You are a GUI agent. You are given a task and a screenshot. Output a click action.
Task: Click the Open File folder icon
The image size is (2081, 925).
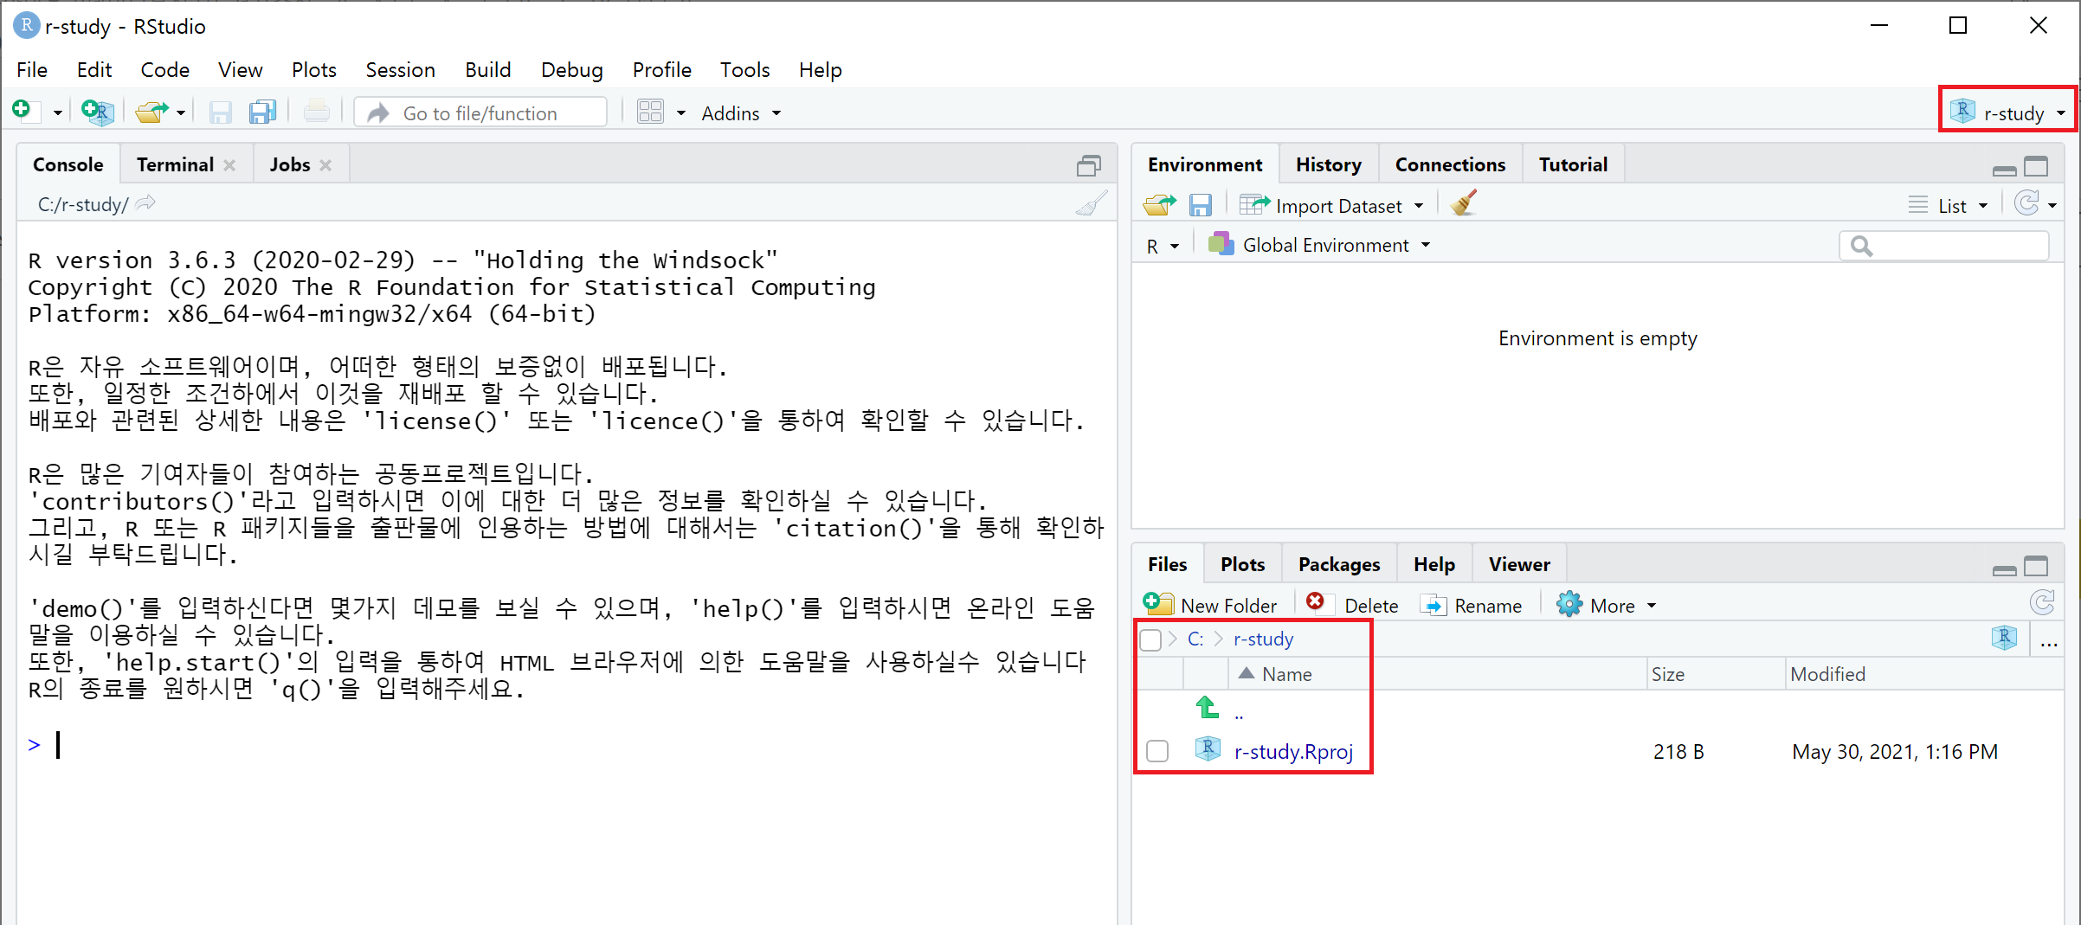[152, 112]
